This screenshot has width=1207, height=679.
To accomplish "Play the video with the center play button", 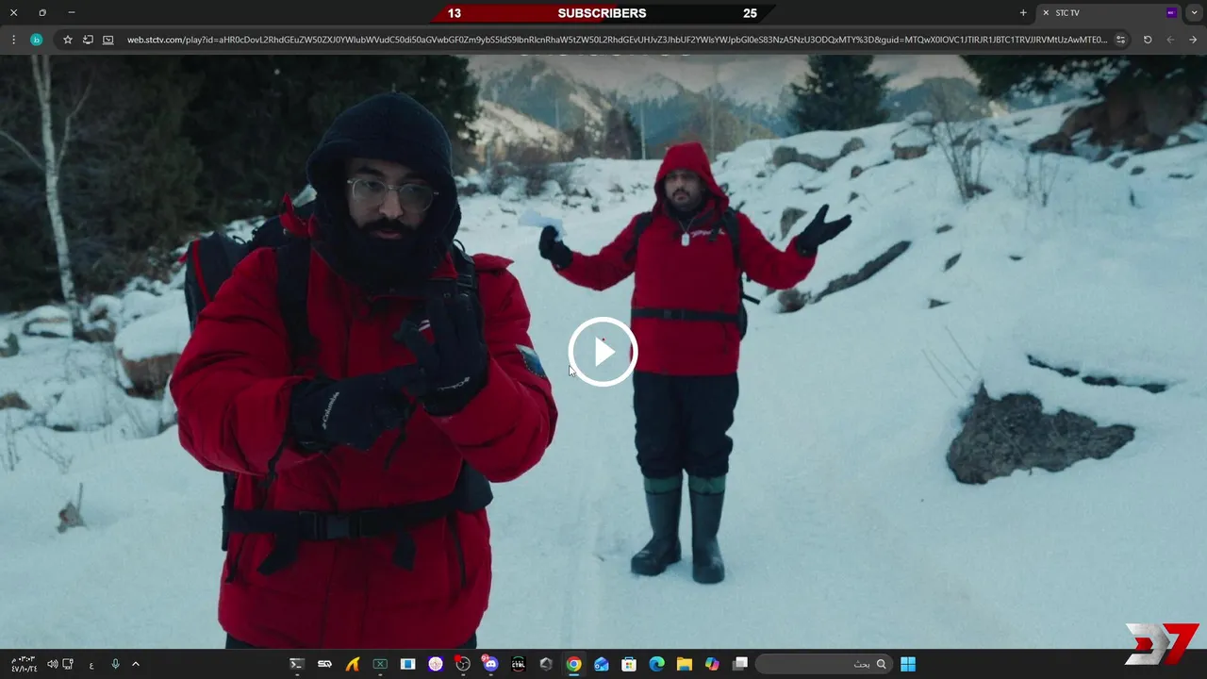I will click(603, 352).
